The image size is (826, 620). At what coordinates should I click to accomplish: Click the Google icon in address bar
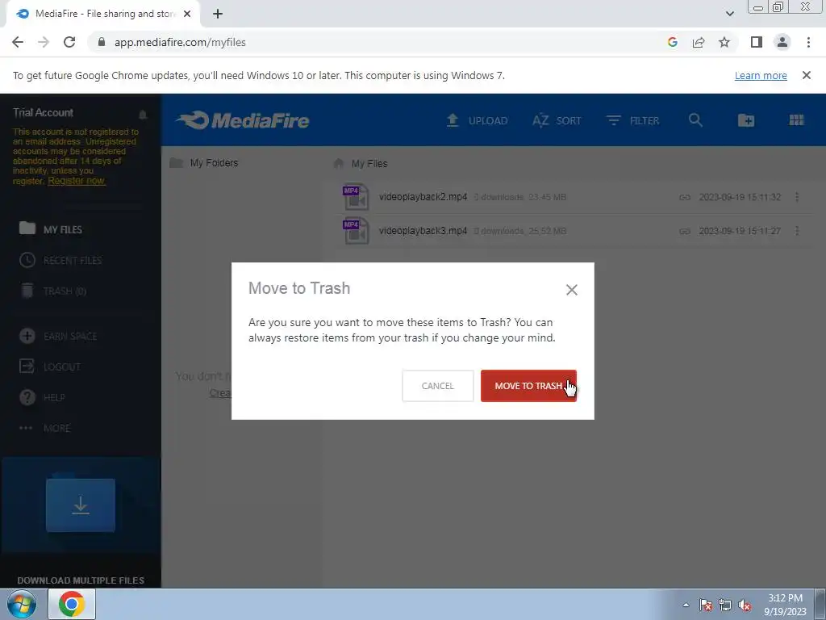672,42
